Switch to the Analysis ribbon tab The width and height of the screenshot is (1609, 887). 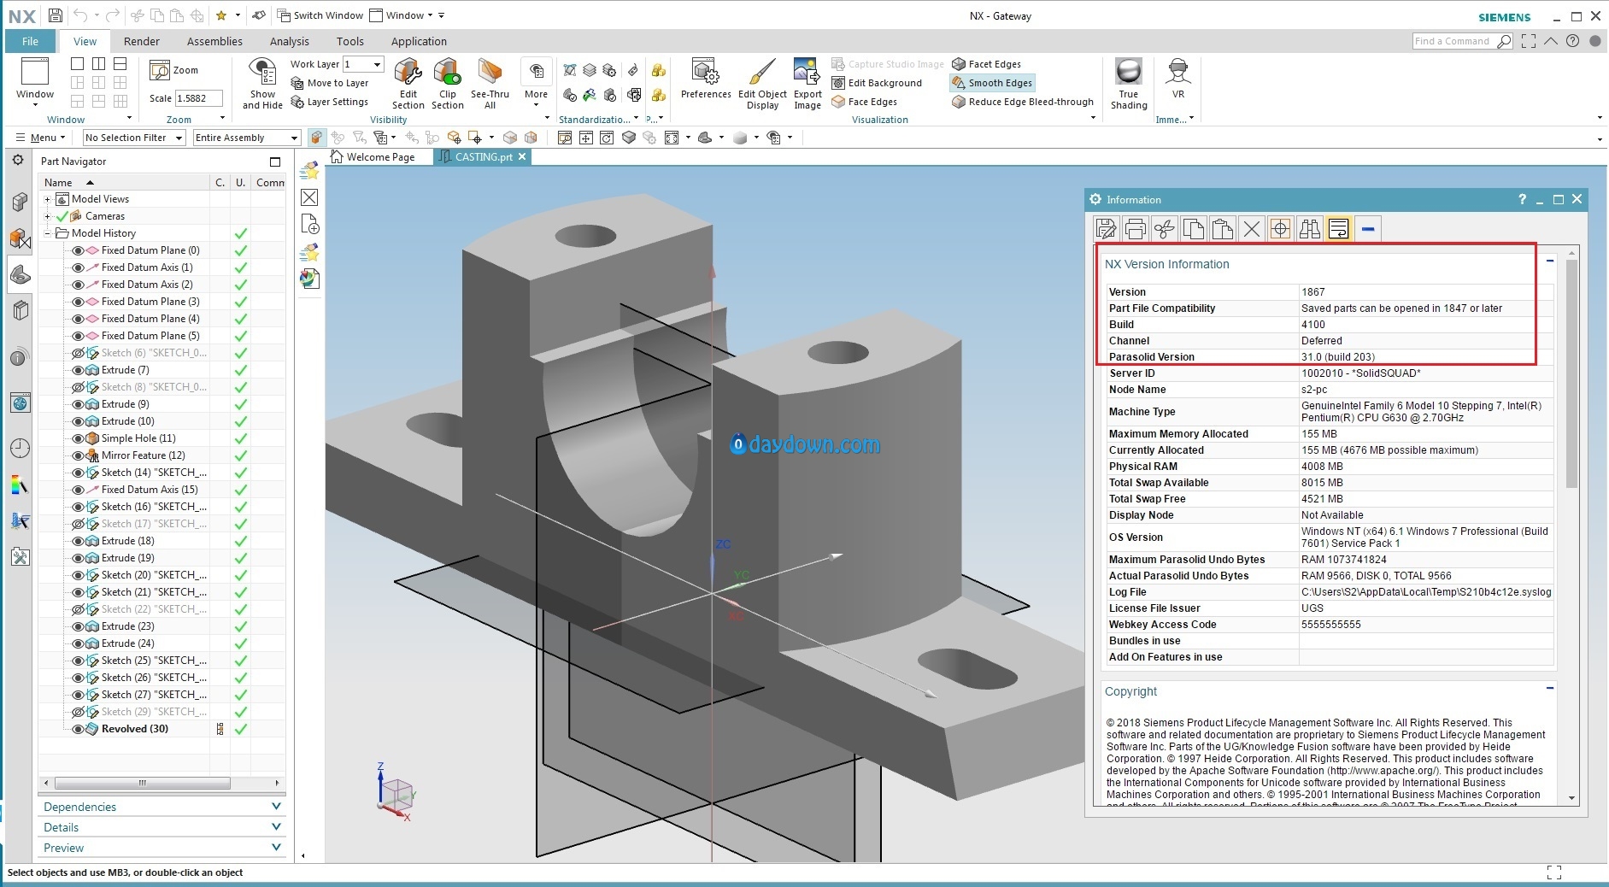pos(290,41)
